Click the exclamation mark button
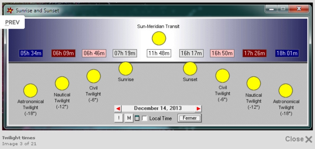The width and height of the screenshot is (315, 149). coord(119,118)
